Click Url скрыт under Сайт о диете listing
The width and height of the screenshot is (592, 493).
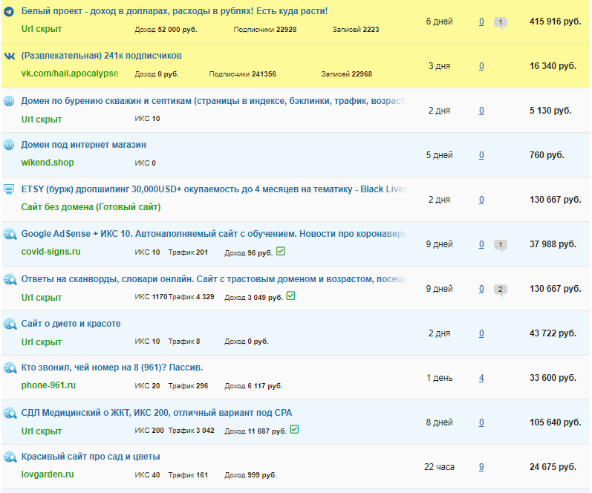[42, 342]
